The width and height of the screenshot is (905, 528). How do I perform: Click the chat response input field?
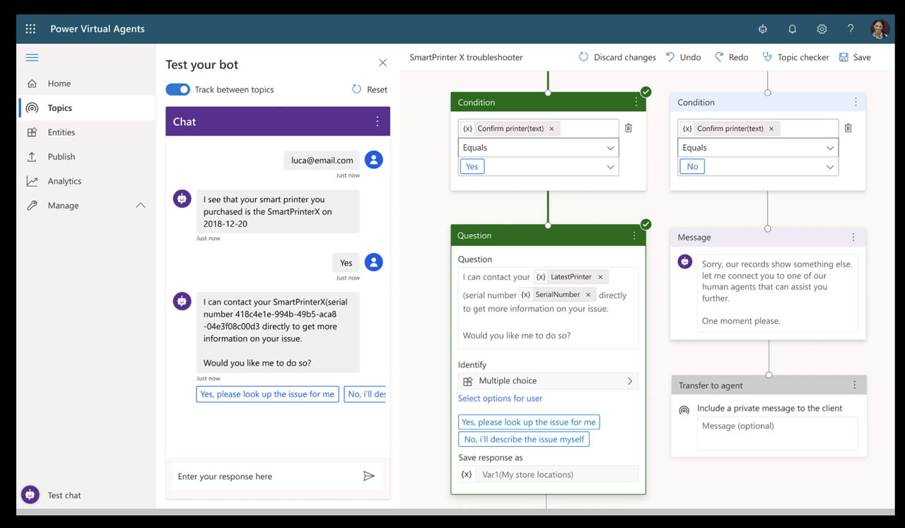point(265,476)
